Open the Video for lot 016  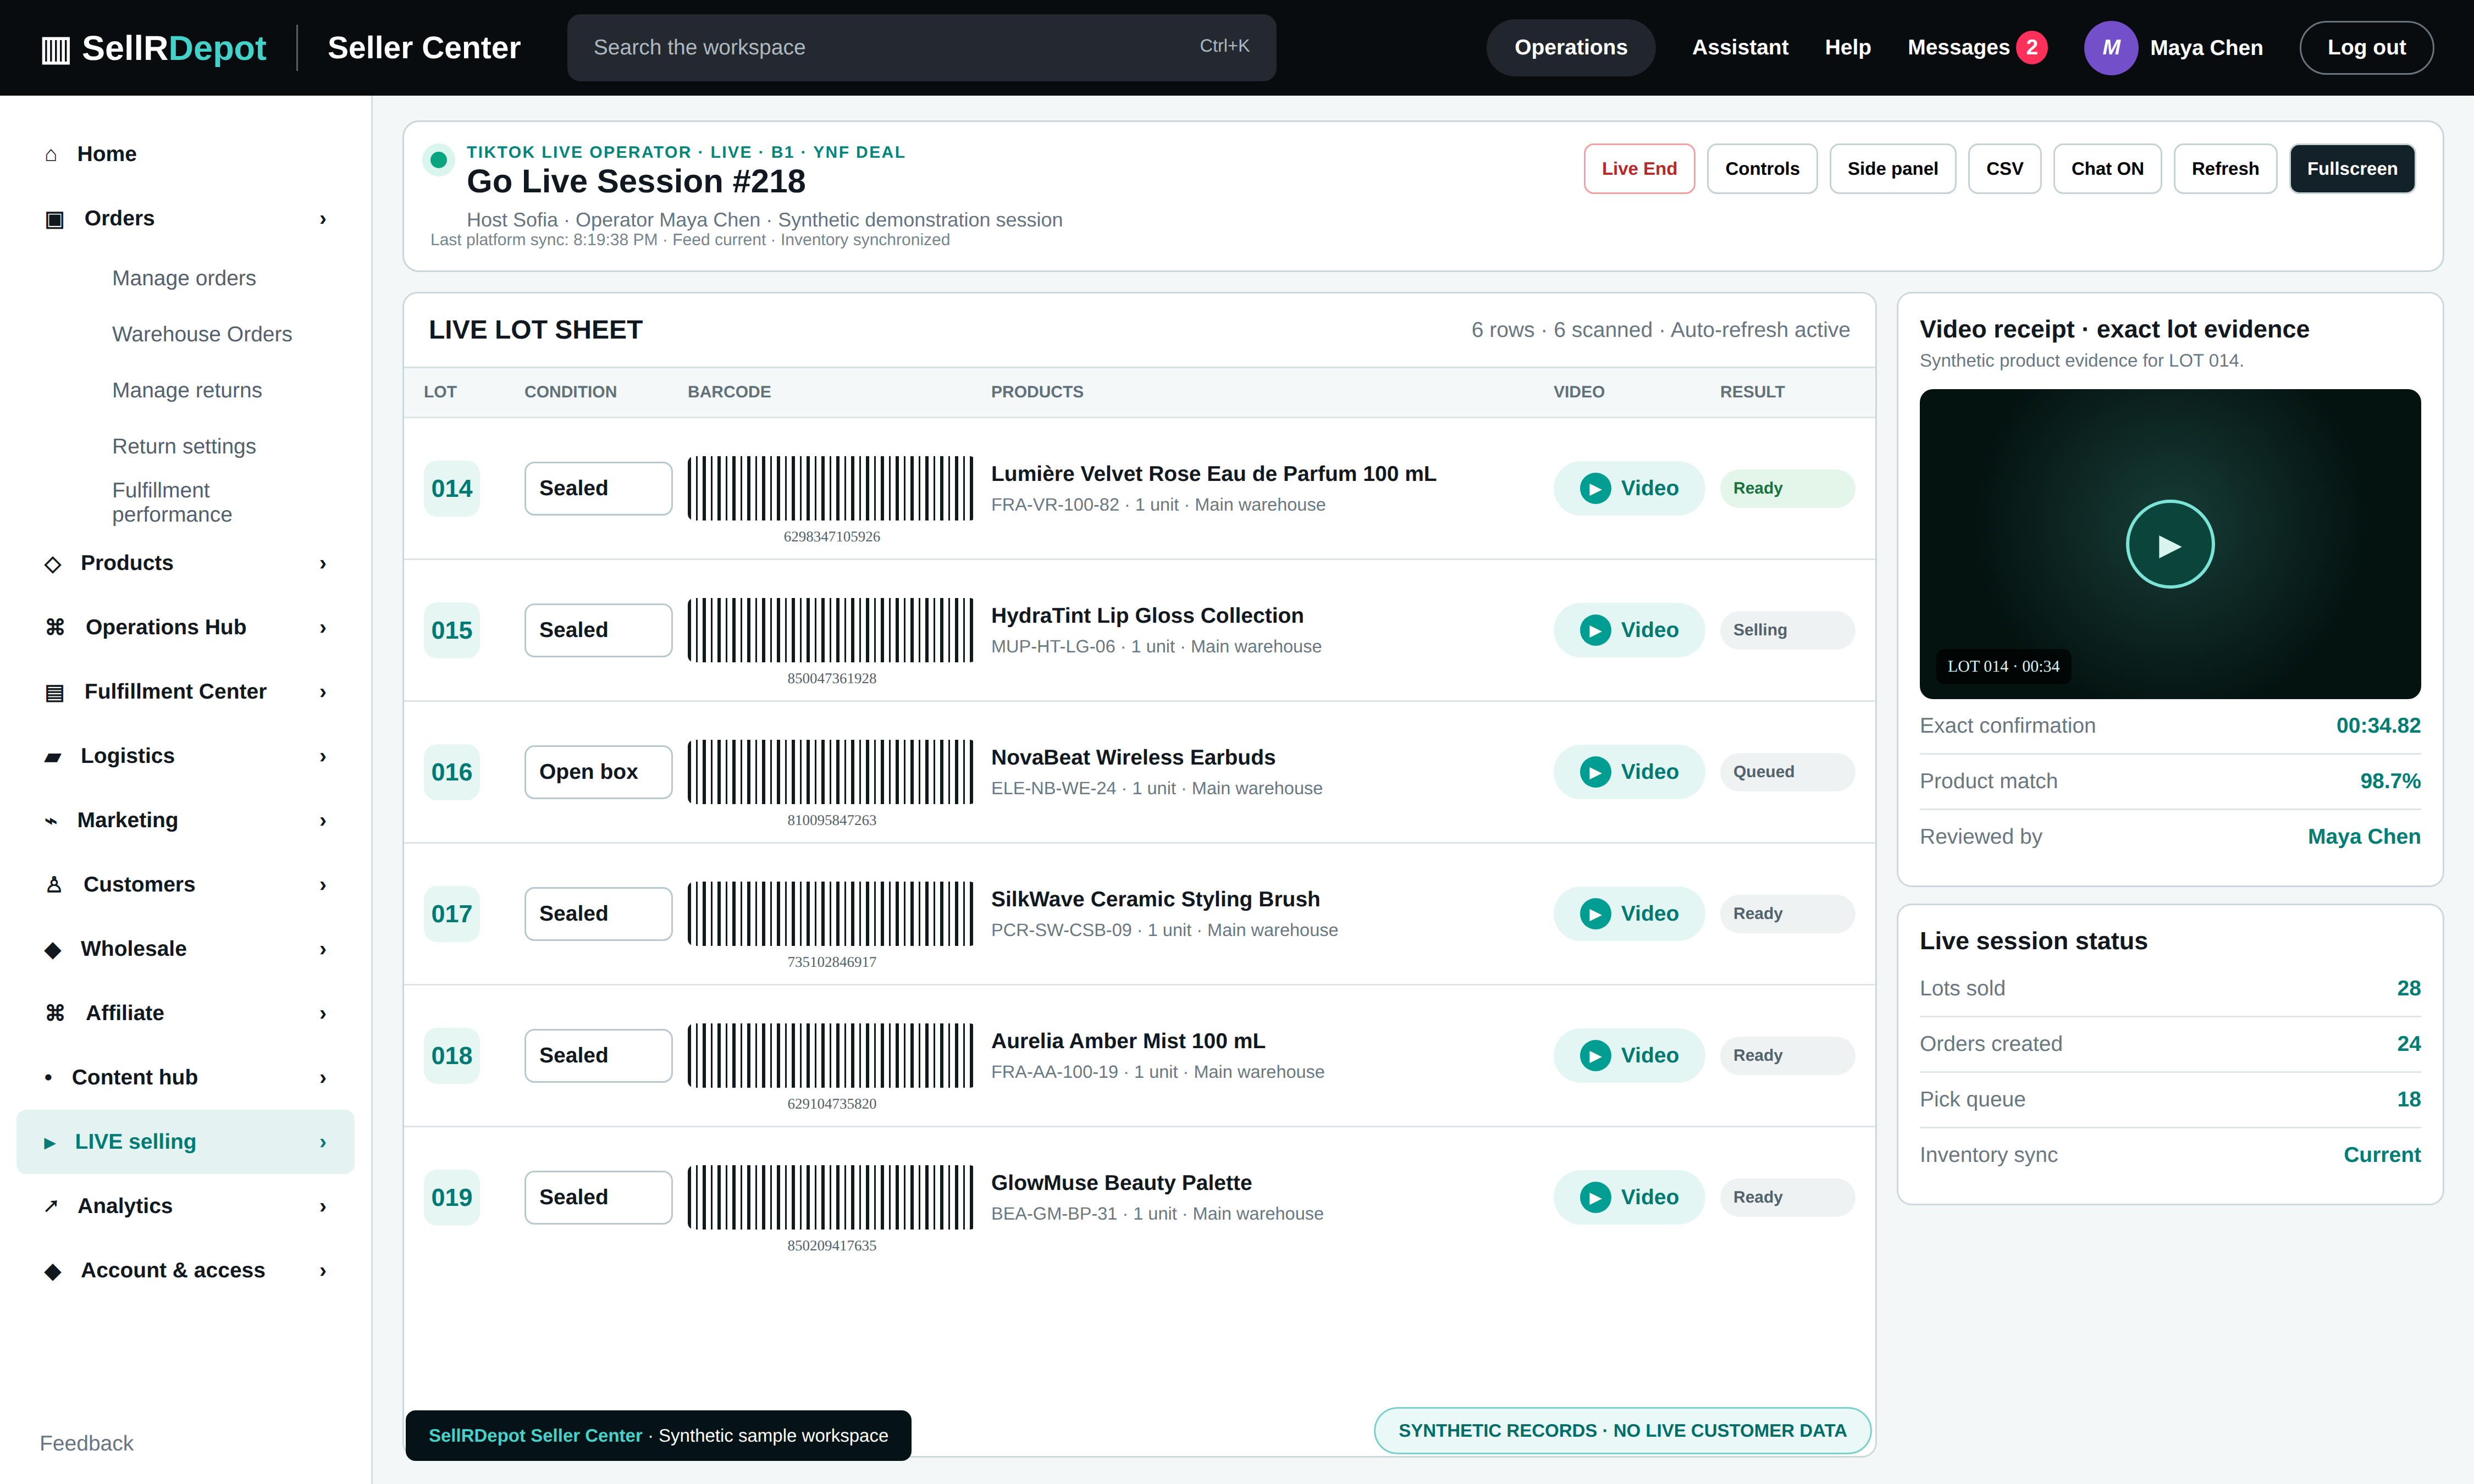coord(1628,772)
